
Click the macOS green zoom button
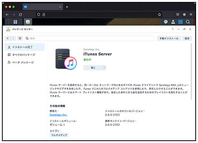point(13,7)
